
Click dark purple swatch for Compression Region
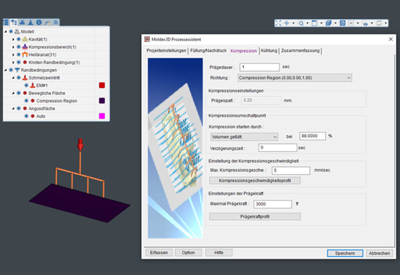click(102, 100)
